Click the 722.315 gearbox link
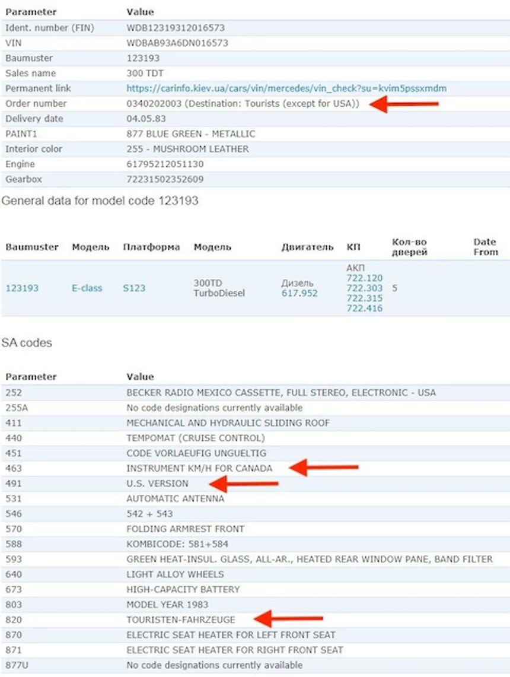Screen dimensions: 510x677 pos(364,298)
